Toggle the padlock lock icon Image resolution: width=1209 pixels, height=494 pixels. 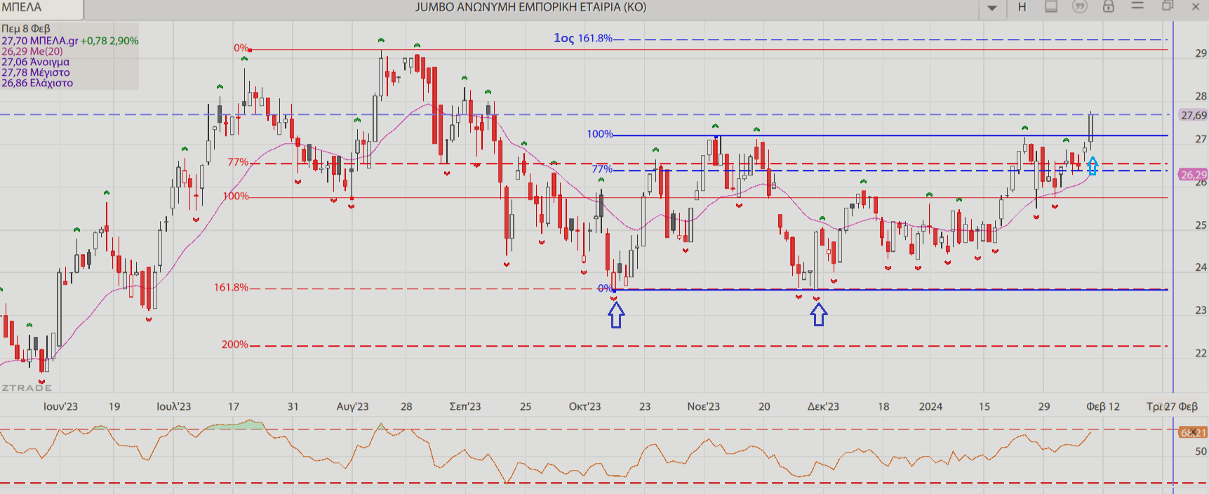(x=1109, y=6)
